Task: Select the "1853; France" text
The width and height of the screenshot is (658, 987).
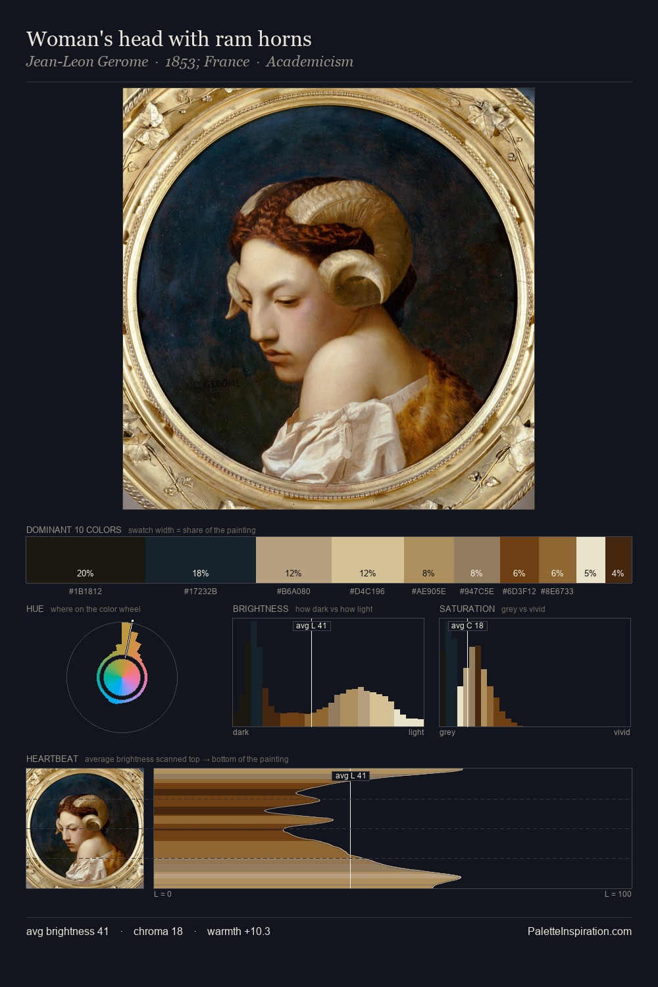Action: (207, 62)
